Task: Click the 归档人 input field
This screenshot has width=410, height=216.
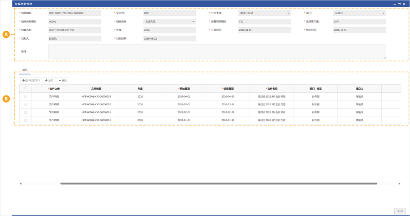Action: [74, 38]
